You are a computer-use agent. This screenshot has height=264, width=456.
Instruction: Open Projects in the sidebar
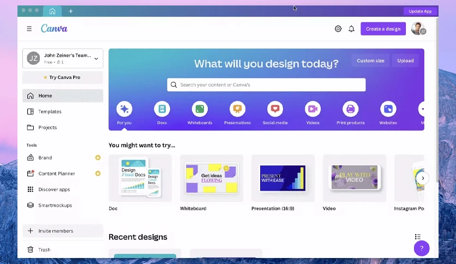[63, 127]
